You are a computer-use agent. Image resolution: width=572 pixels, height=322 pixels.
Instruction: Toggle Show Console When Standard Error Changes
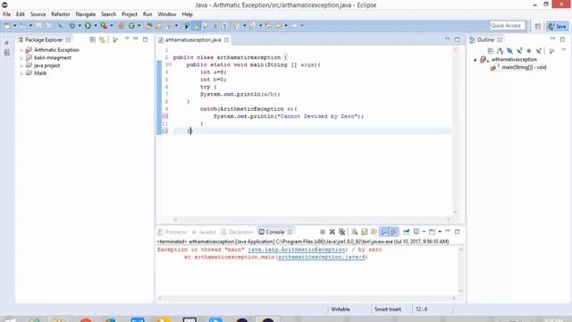[x=394, y=232]
